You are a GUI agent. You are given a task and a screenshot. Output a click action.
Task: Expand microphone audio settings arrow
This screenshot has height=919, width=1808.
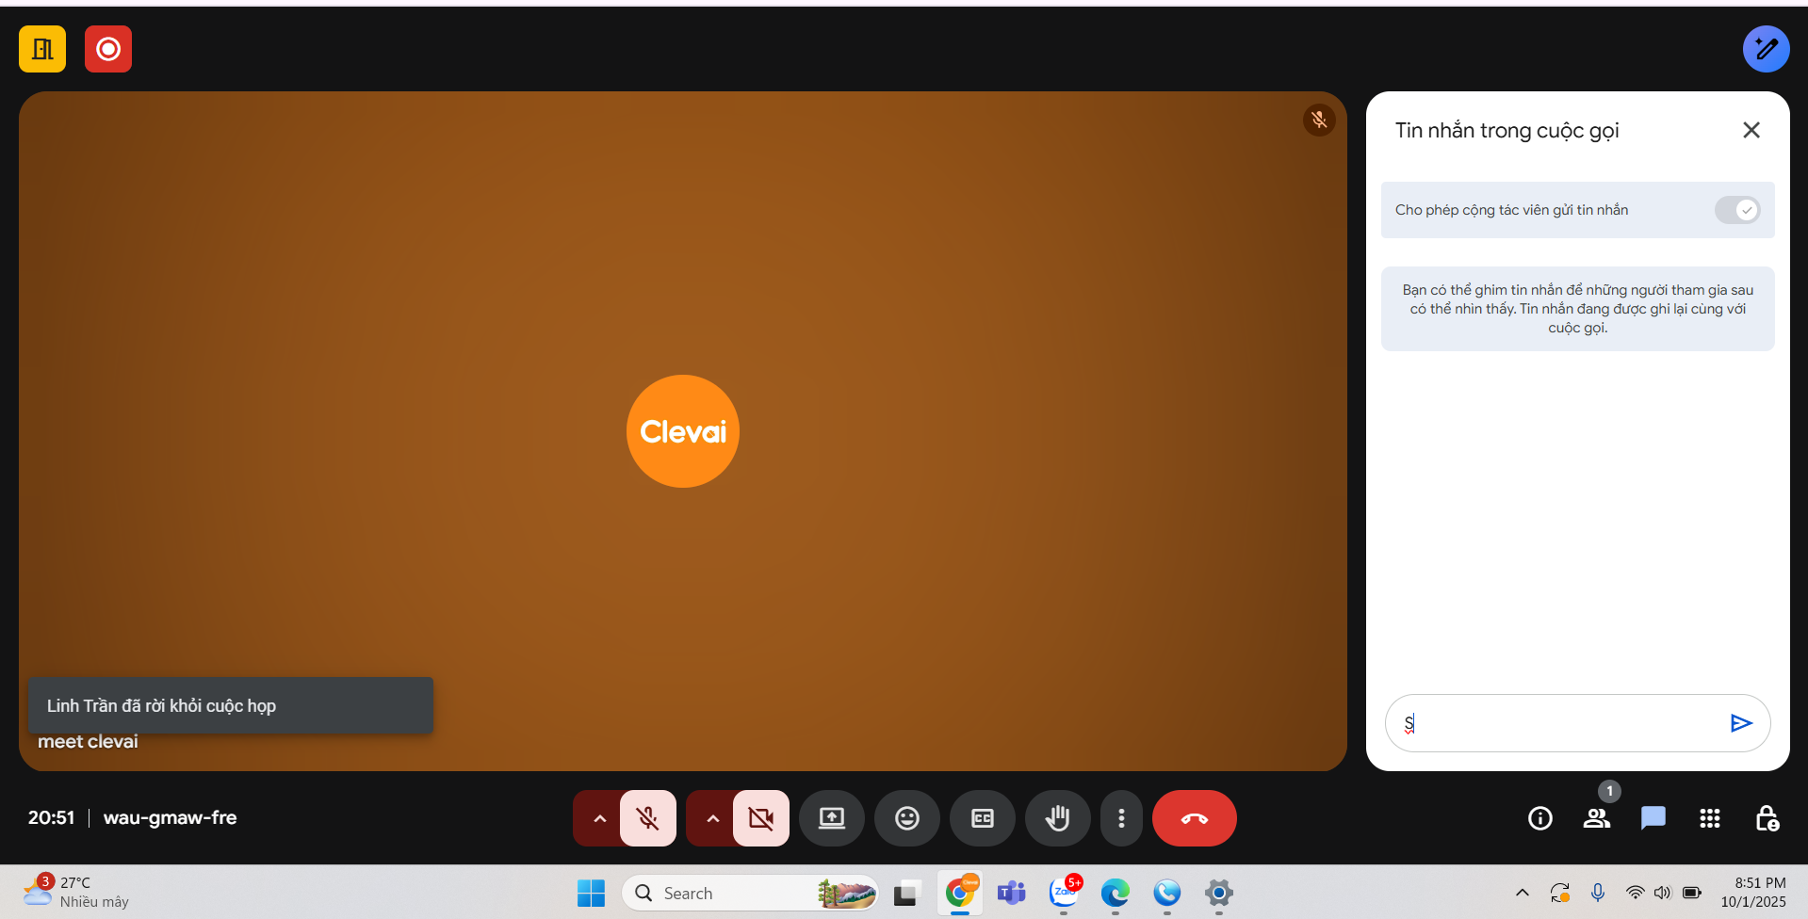click(599, 818)
